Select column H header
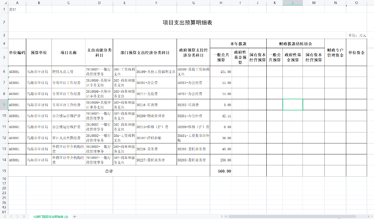 (x=220, y=3)
